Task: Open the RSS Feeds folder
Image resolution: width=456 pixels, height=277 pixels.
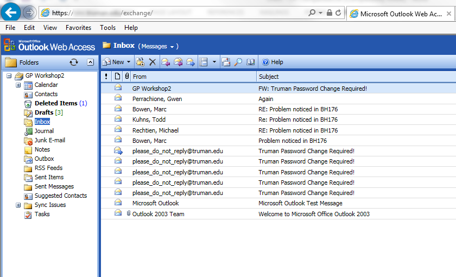Action: [48, 168]
